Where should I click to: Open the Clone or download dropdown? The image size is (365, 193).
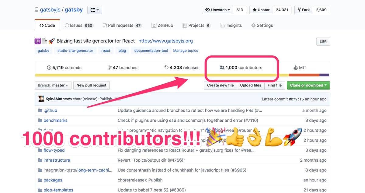pos(308,85)
